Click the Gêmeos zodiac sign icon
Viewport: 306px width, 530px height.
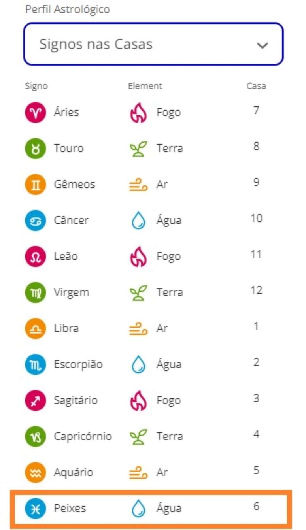36,184
